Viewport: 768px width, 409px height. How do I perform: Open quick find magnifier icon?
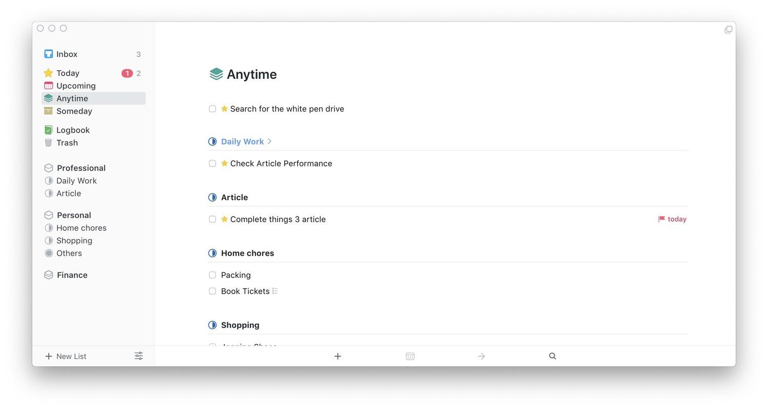(x=552, y=356)
